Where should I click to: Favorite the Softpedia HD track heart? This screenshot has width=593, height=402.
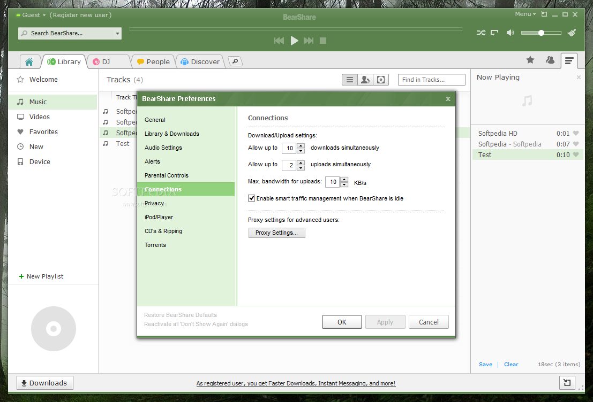click(576, 133)
